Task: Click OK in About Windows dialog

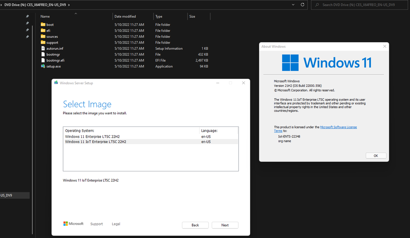Action: pos(376,156)
